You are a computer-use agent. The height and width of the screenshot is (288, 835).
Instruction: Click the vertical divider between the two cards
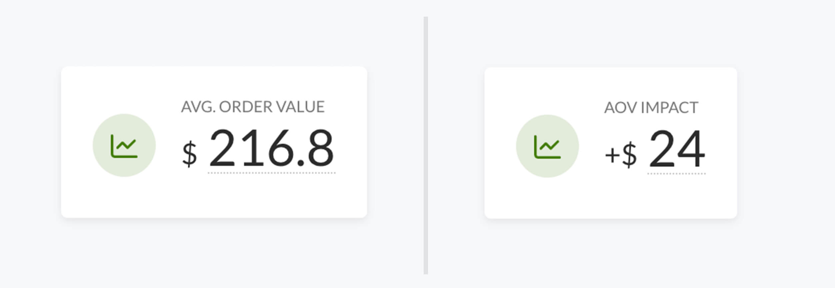tap(426, 145)
